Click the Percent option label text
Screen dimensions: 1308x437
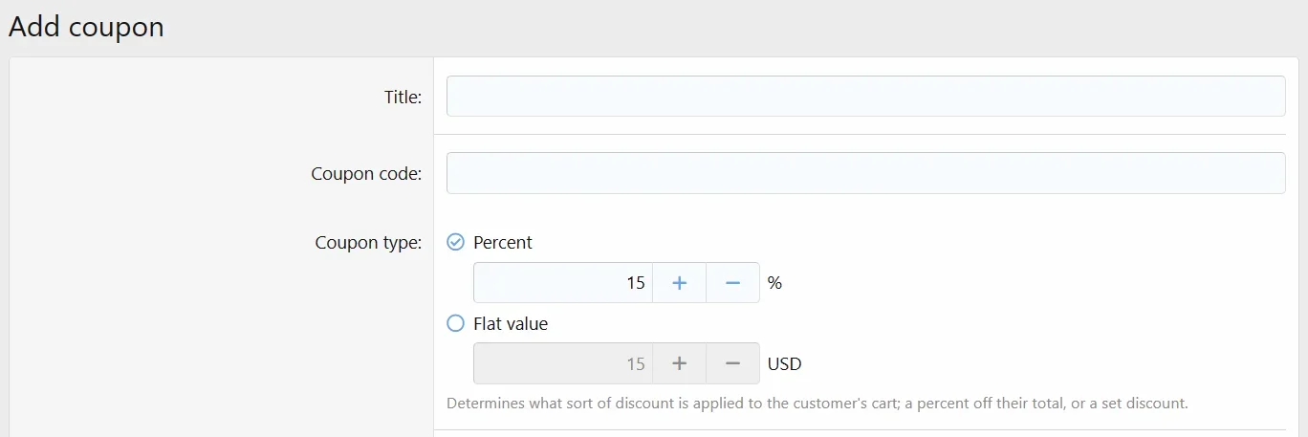click(503, 242)
